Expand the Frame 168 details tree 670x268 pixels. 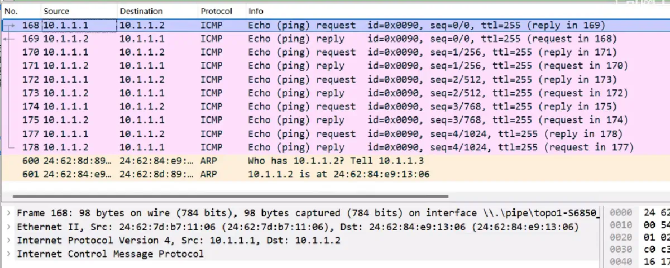(x=8, y=213)
